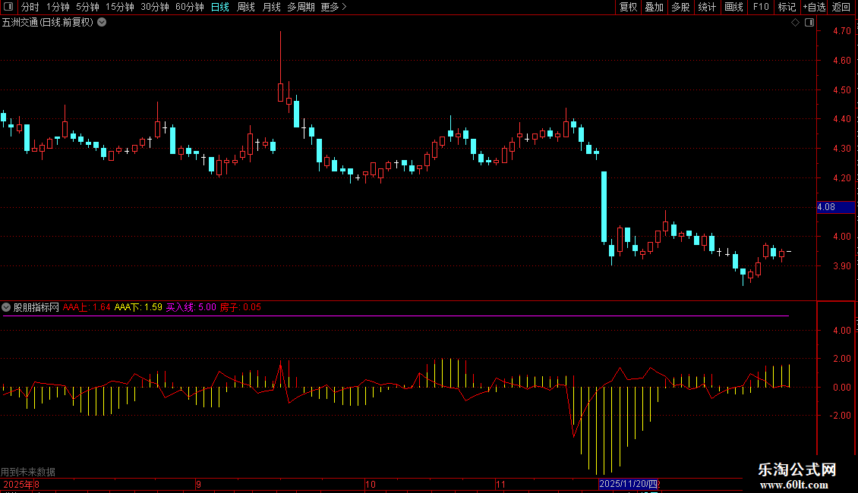Click the 用到未来数据 warning text
858x493 pixels.
[28, 472]
